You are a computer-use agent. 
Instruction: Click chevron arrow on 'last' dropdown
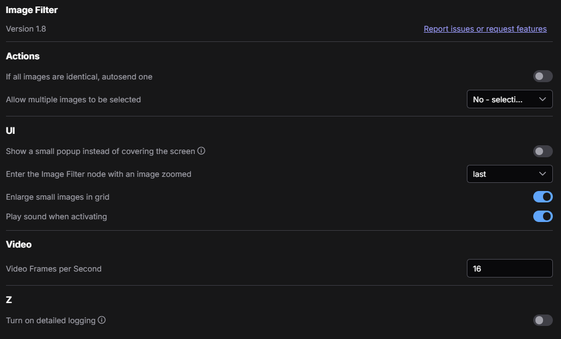tap(542, 174)
